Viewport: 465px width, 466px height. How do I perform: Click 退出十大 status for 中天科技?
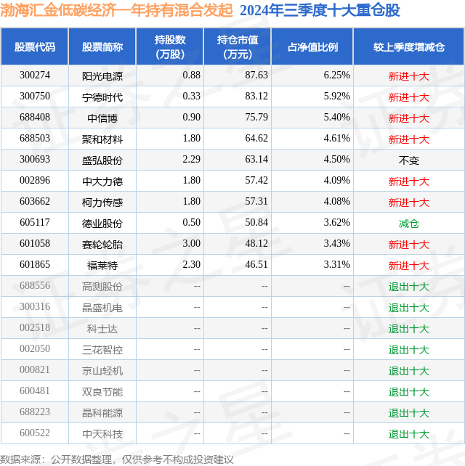tap(409, 435)
